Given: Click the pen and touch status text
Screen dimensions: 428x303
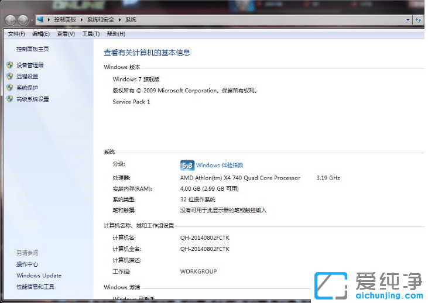Looking at the screenshot, I should pyautogui.click(x=223, y=210).
